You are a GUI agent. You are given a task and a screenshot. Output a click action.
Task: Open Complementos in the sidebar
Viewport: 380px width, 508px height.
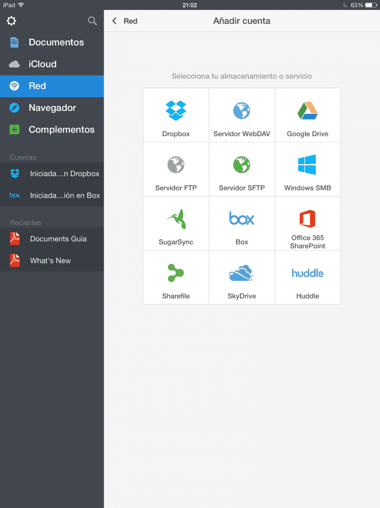pos(52,129)
